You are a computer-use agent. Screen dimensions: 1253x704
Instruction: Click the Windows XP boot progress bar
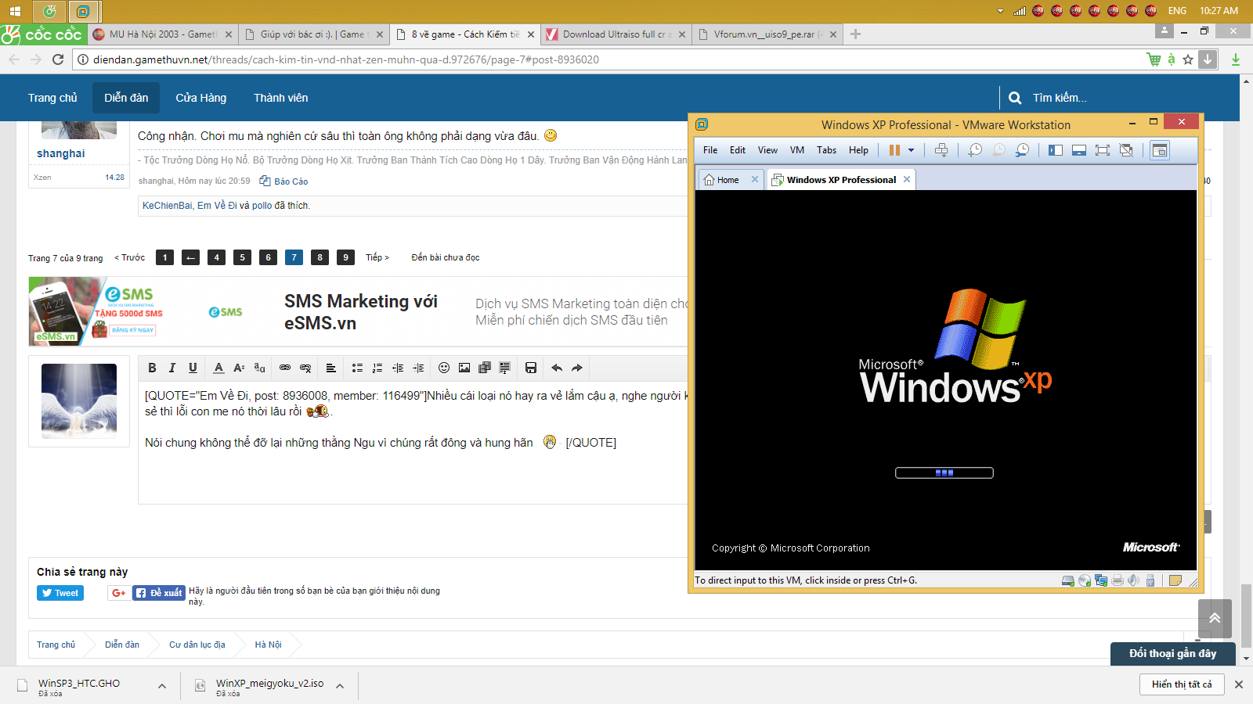point(944,472)
